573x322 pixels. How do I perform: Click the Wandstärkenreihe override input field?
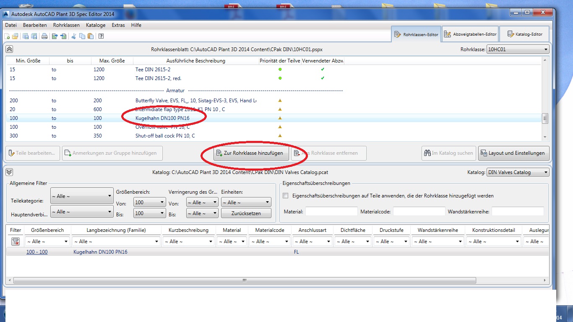click(x=518, y=212)
